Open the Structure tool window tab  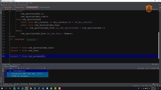click(24, 84)
